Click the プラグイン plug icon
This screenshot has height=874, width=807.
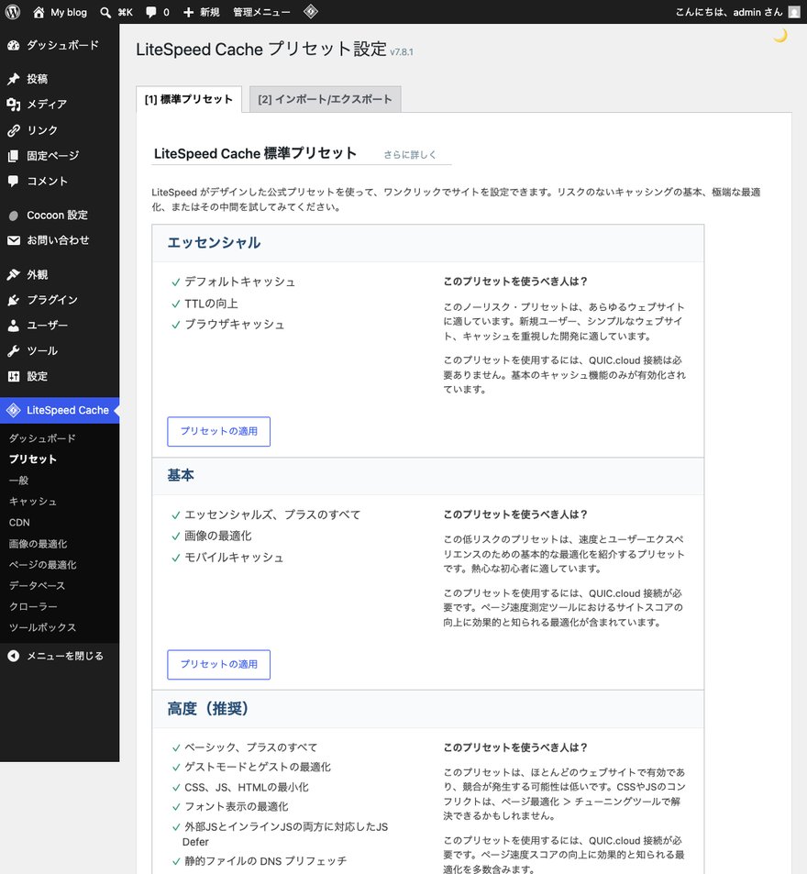14,301
